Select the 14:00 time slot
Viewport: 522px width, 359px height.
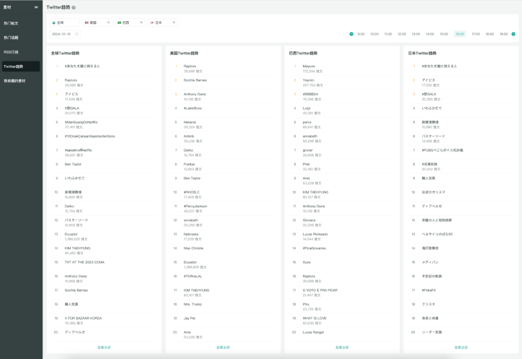tap(430, 34)
